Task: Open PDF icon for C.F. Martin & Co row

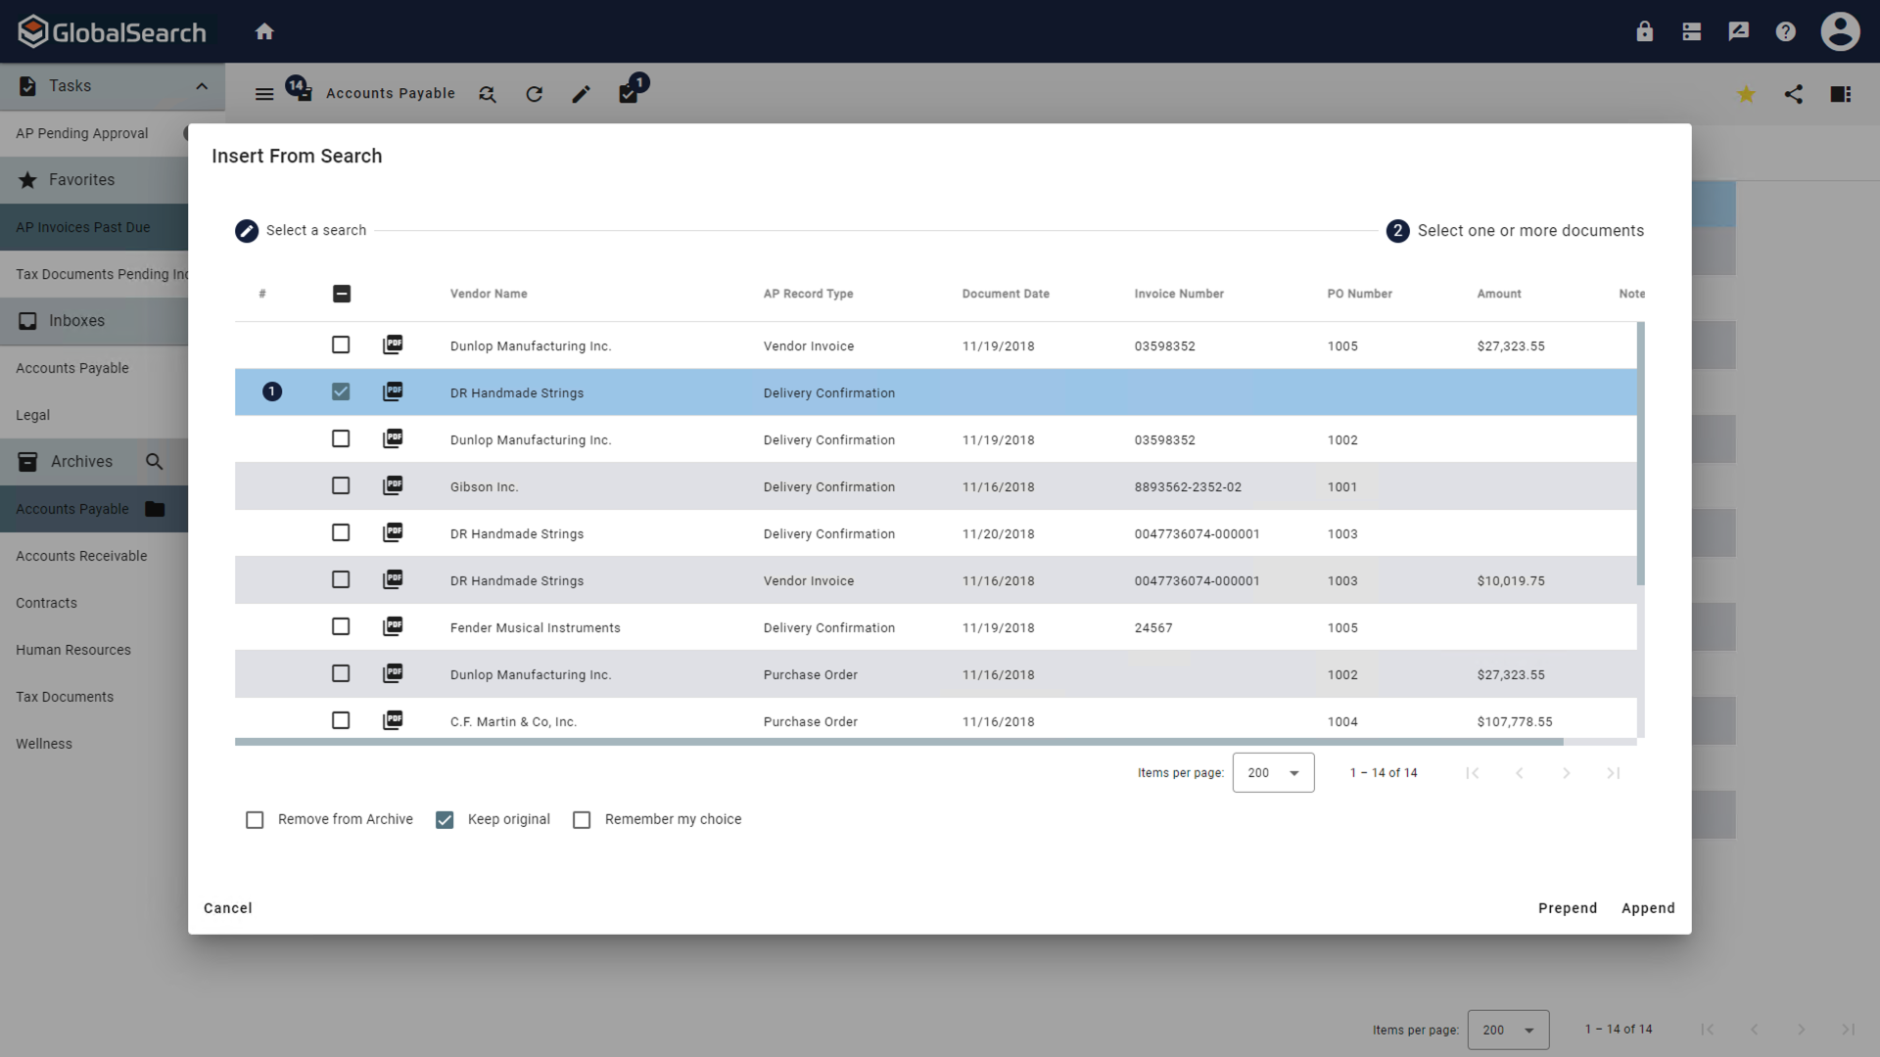Action: click(x=393, y=720)
